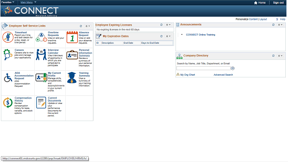288x162 pixels.
Task: Click the Careers gear-magnifier icon
Action: pos(8,54)
